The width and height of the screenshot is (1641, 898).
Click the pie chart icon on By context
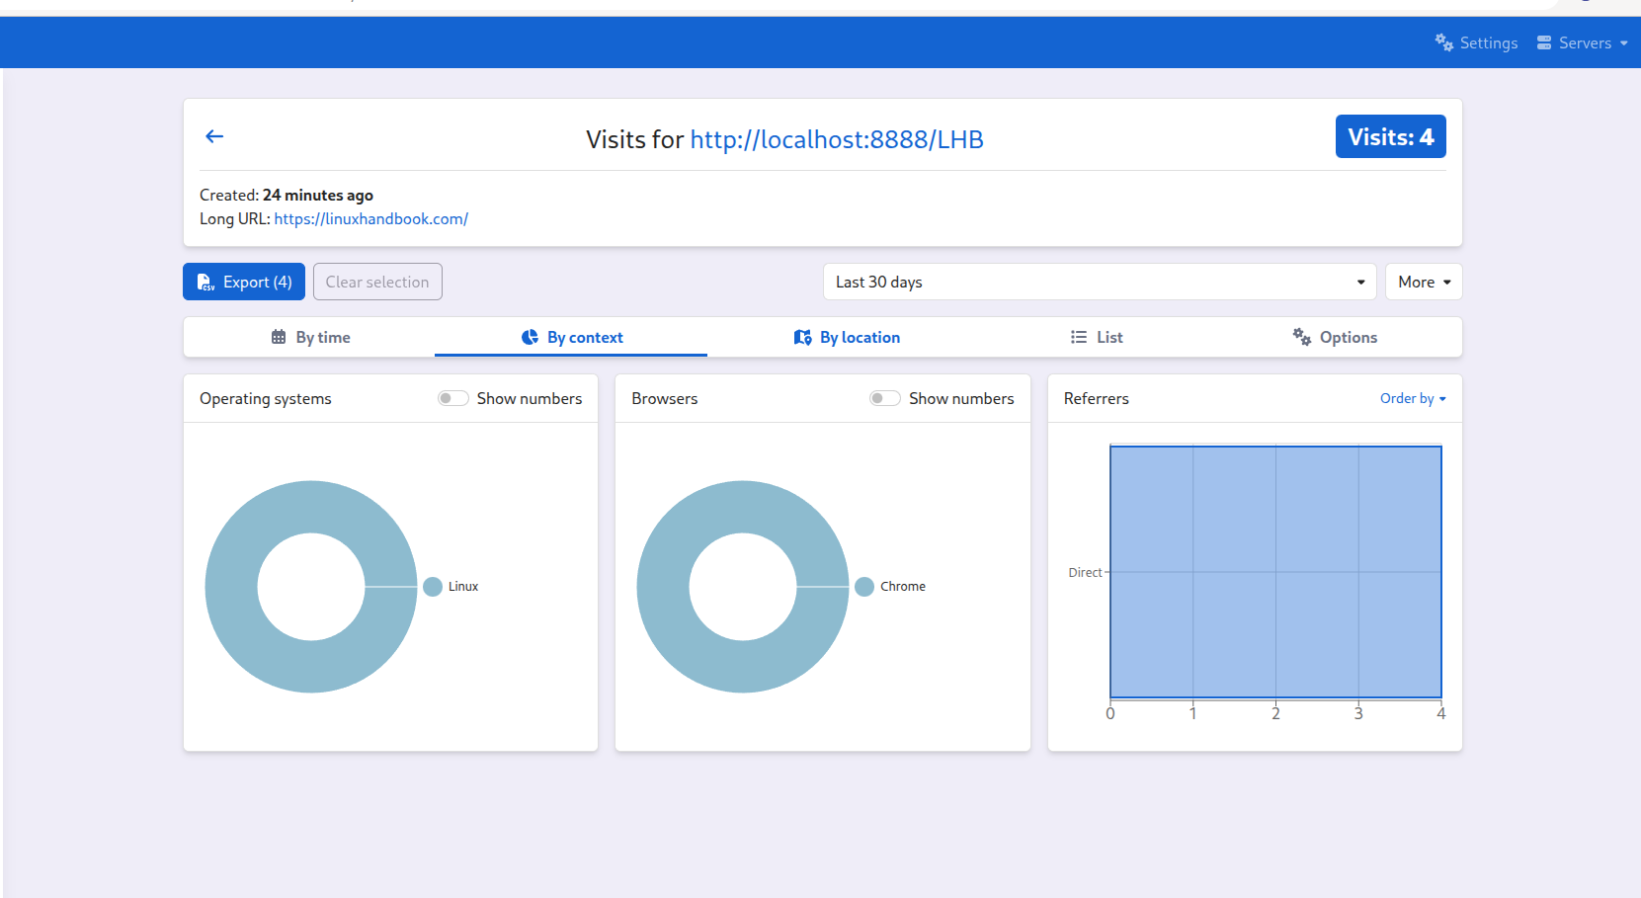[530, 337]
